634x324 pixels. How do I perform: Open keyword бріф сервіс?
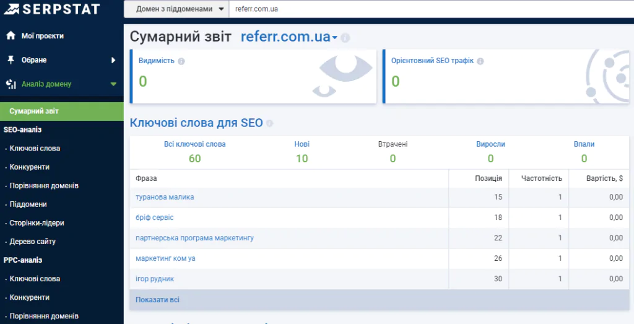pos(154,217)
